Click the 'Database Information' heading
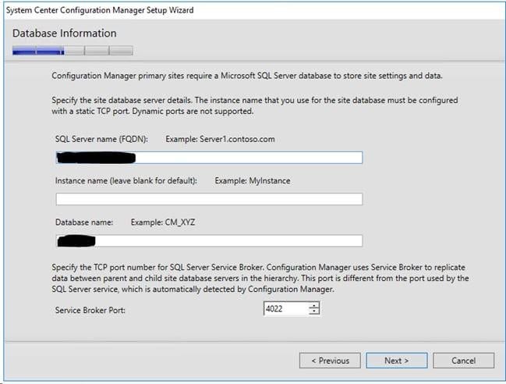This screenshot has height=384, width=506. click(x=65, y=34)
